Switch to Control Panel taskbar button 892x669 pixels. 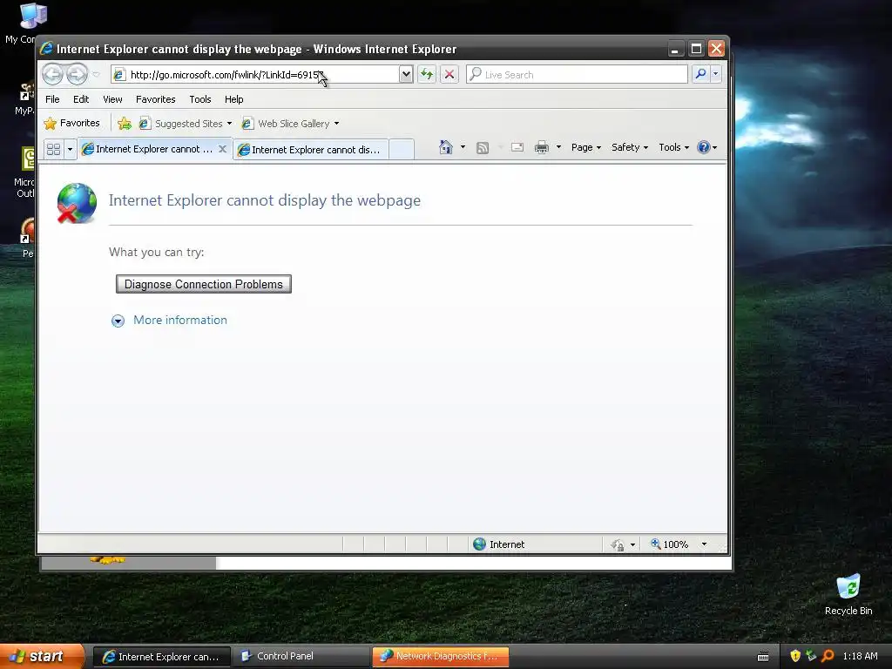tap(301, 657)
